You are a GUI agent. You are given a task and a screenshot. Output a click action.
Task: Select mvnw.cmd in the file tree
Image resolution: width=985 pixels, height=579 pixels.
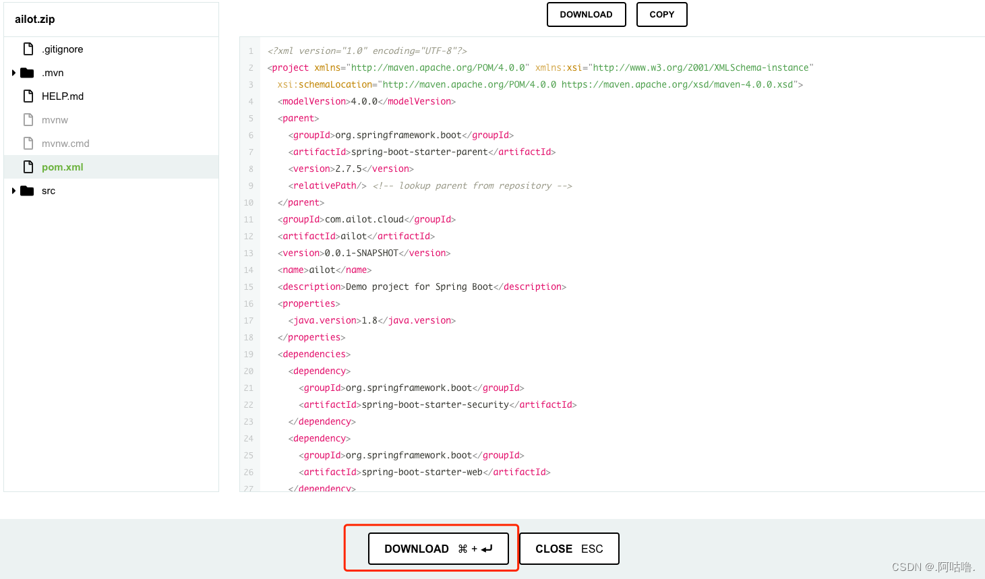(x=65, y=144)
